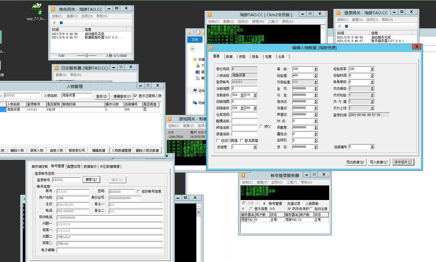Switch to the 装备 tab
Viewport: 436px width, 262px height.
coord(255,57)
